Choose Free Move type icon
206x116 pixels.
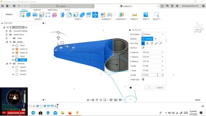[143, 43]
